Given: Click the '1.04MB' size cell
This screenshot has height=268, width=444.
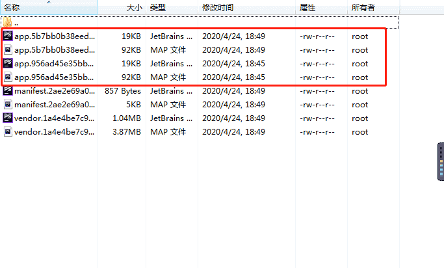Looking at the screenshot, I should [x=127, y=118].
